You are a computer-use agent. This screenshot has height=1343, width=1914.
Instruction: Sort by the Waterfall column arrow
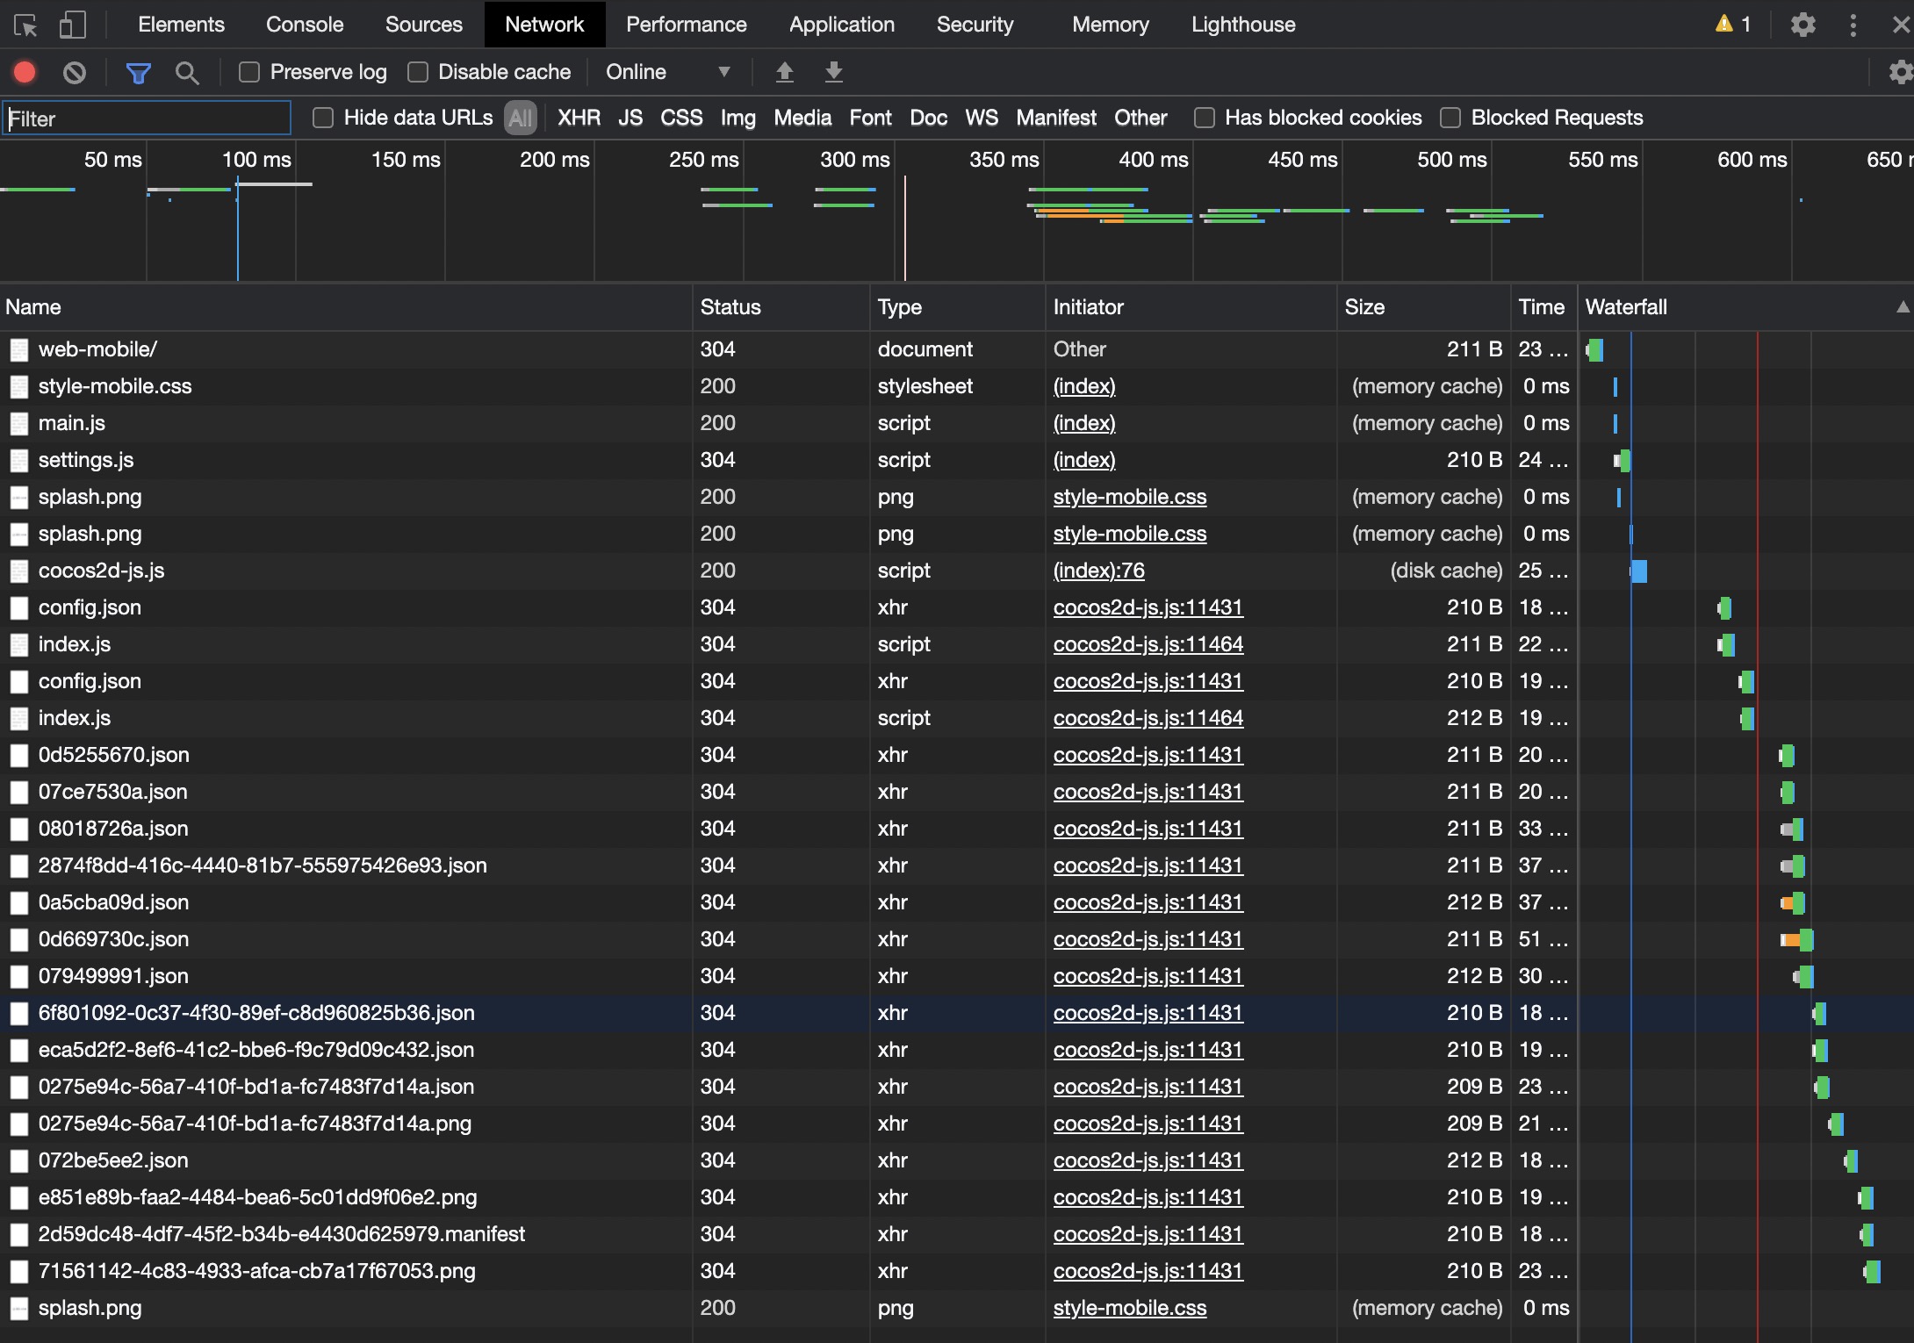(x=1902, y=307)
